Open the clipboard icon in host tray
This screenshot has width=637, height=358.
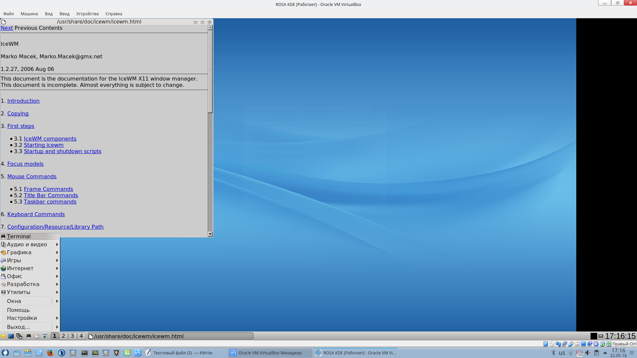tap(597, 353)
